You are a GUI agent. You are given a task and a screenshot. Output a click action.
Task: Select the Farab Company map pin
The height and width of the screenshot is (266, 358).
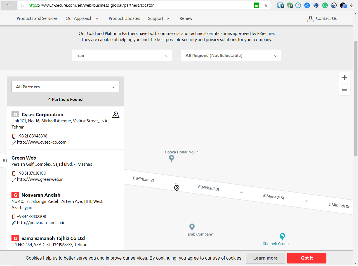click(192, 227)
